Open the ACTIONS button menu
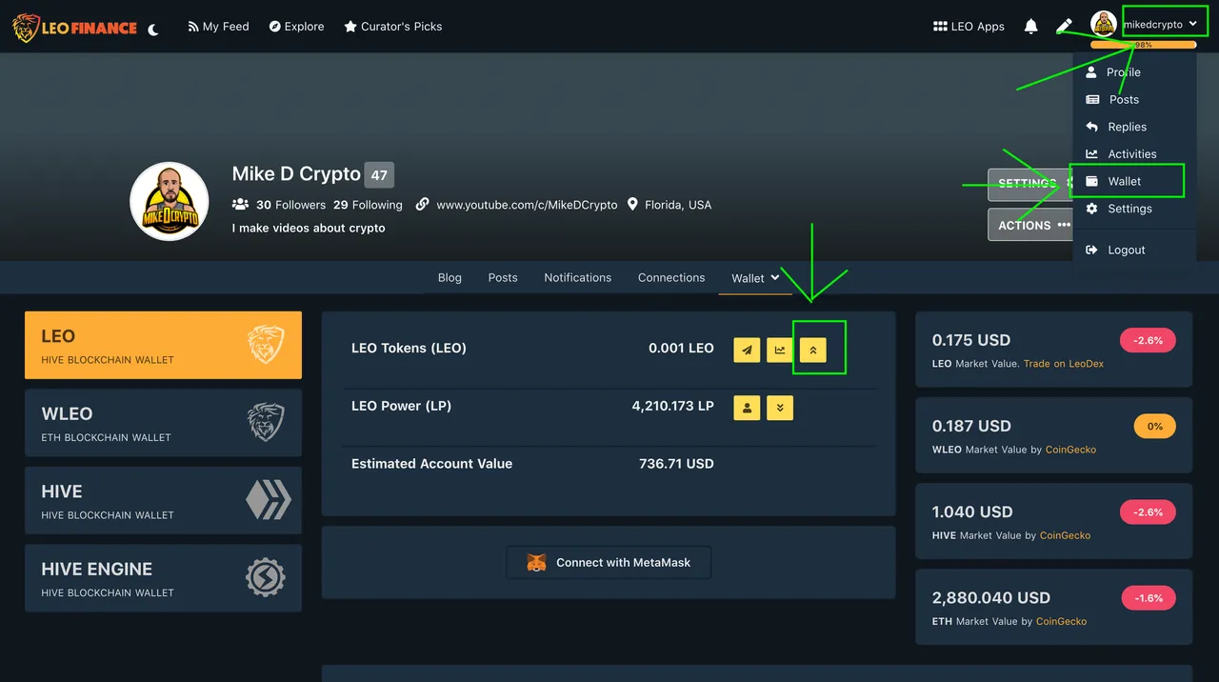The width and height of the screenshot is (1219, 682). click(1032, 225)
